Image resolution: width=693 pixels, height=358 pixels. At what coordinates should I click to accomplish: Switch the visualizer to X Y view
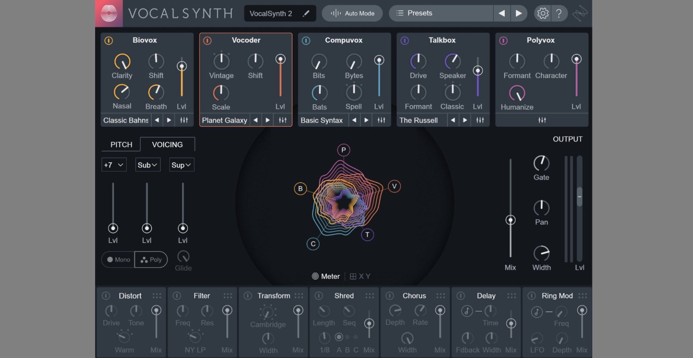coord(360,276)
